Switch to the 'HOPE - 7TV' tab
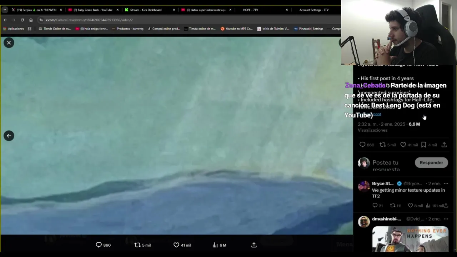The image size is (457, 257). (x=250, y=10)
